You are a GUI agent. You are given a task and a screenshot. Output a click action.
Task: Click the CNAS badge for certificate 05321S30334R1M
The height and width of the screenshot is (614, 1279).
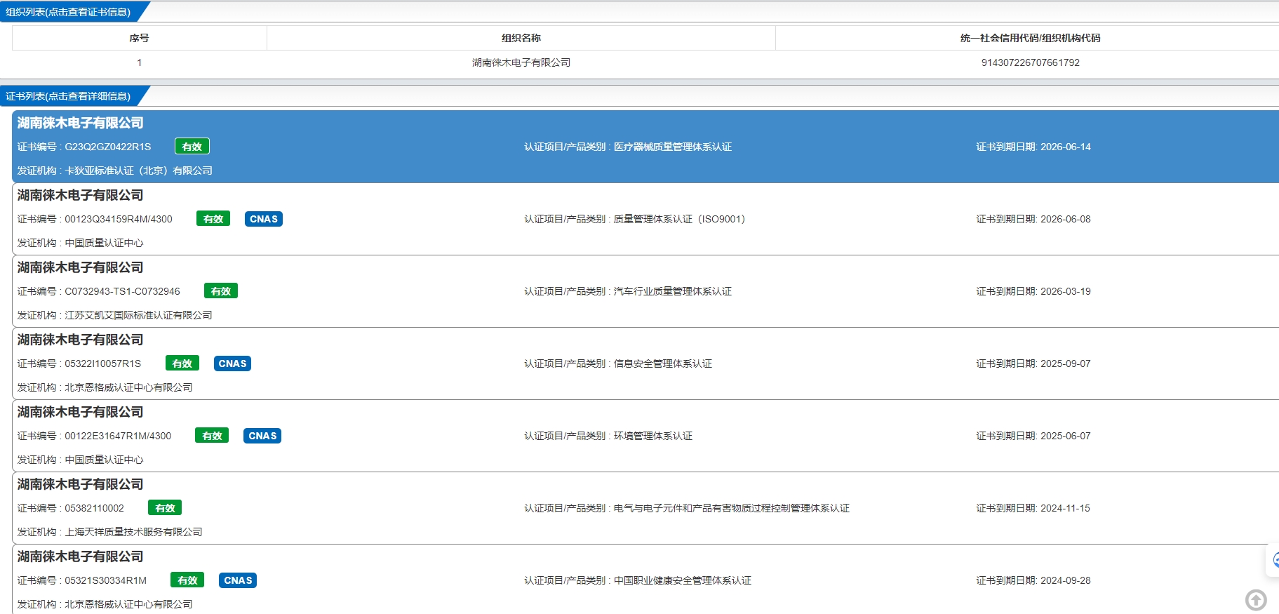[x=238, y=580]
